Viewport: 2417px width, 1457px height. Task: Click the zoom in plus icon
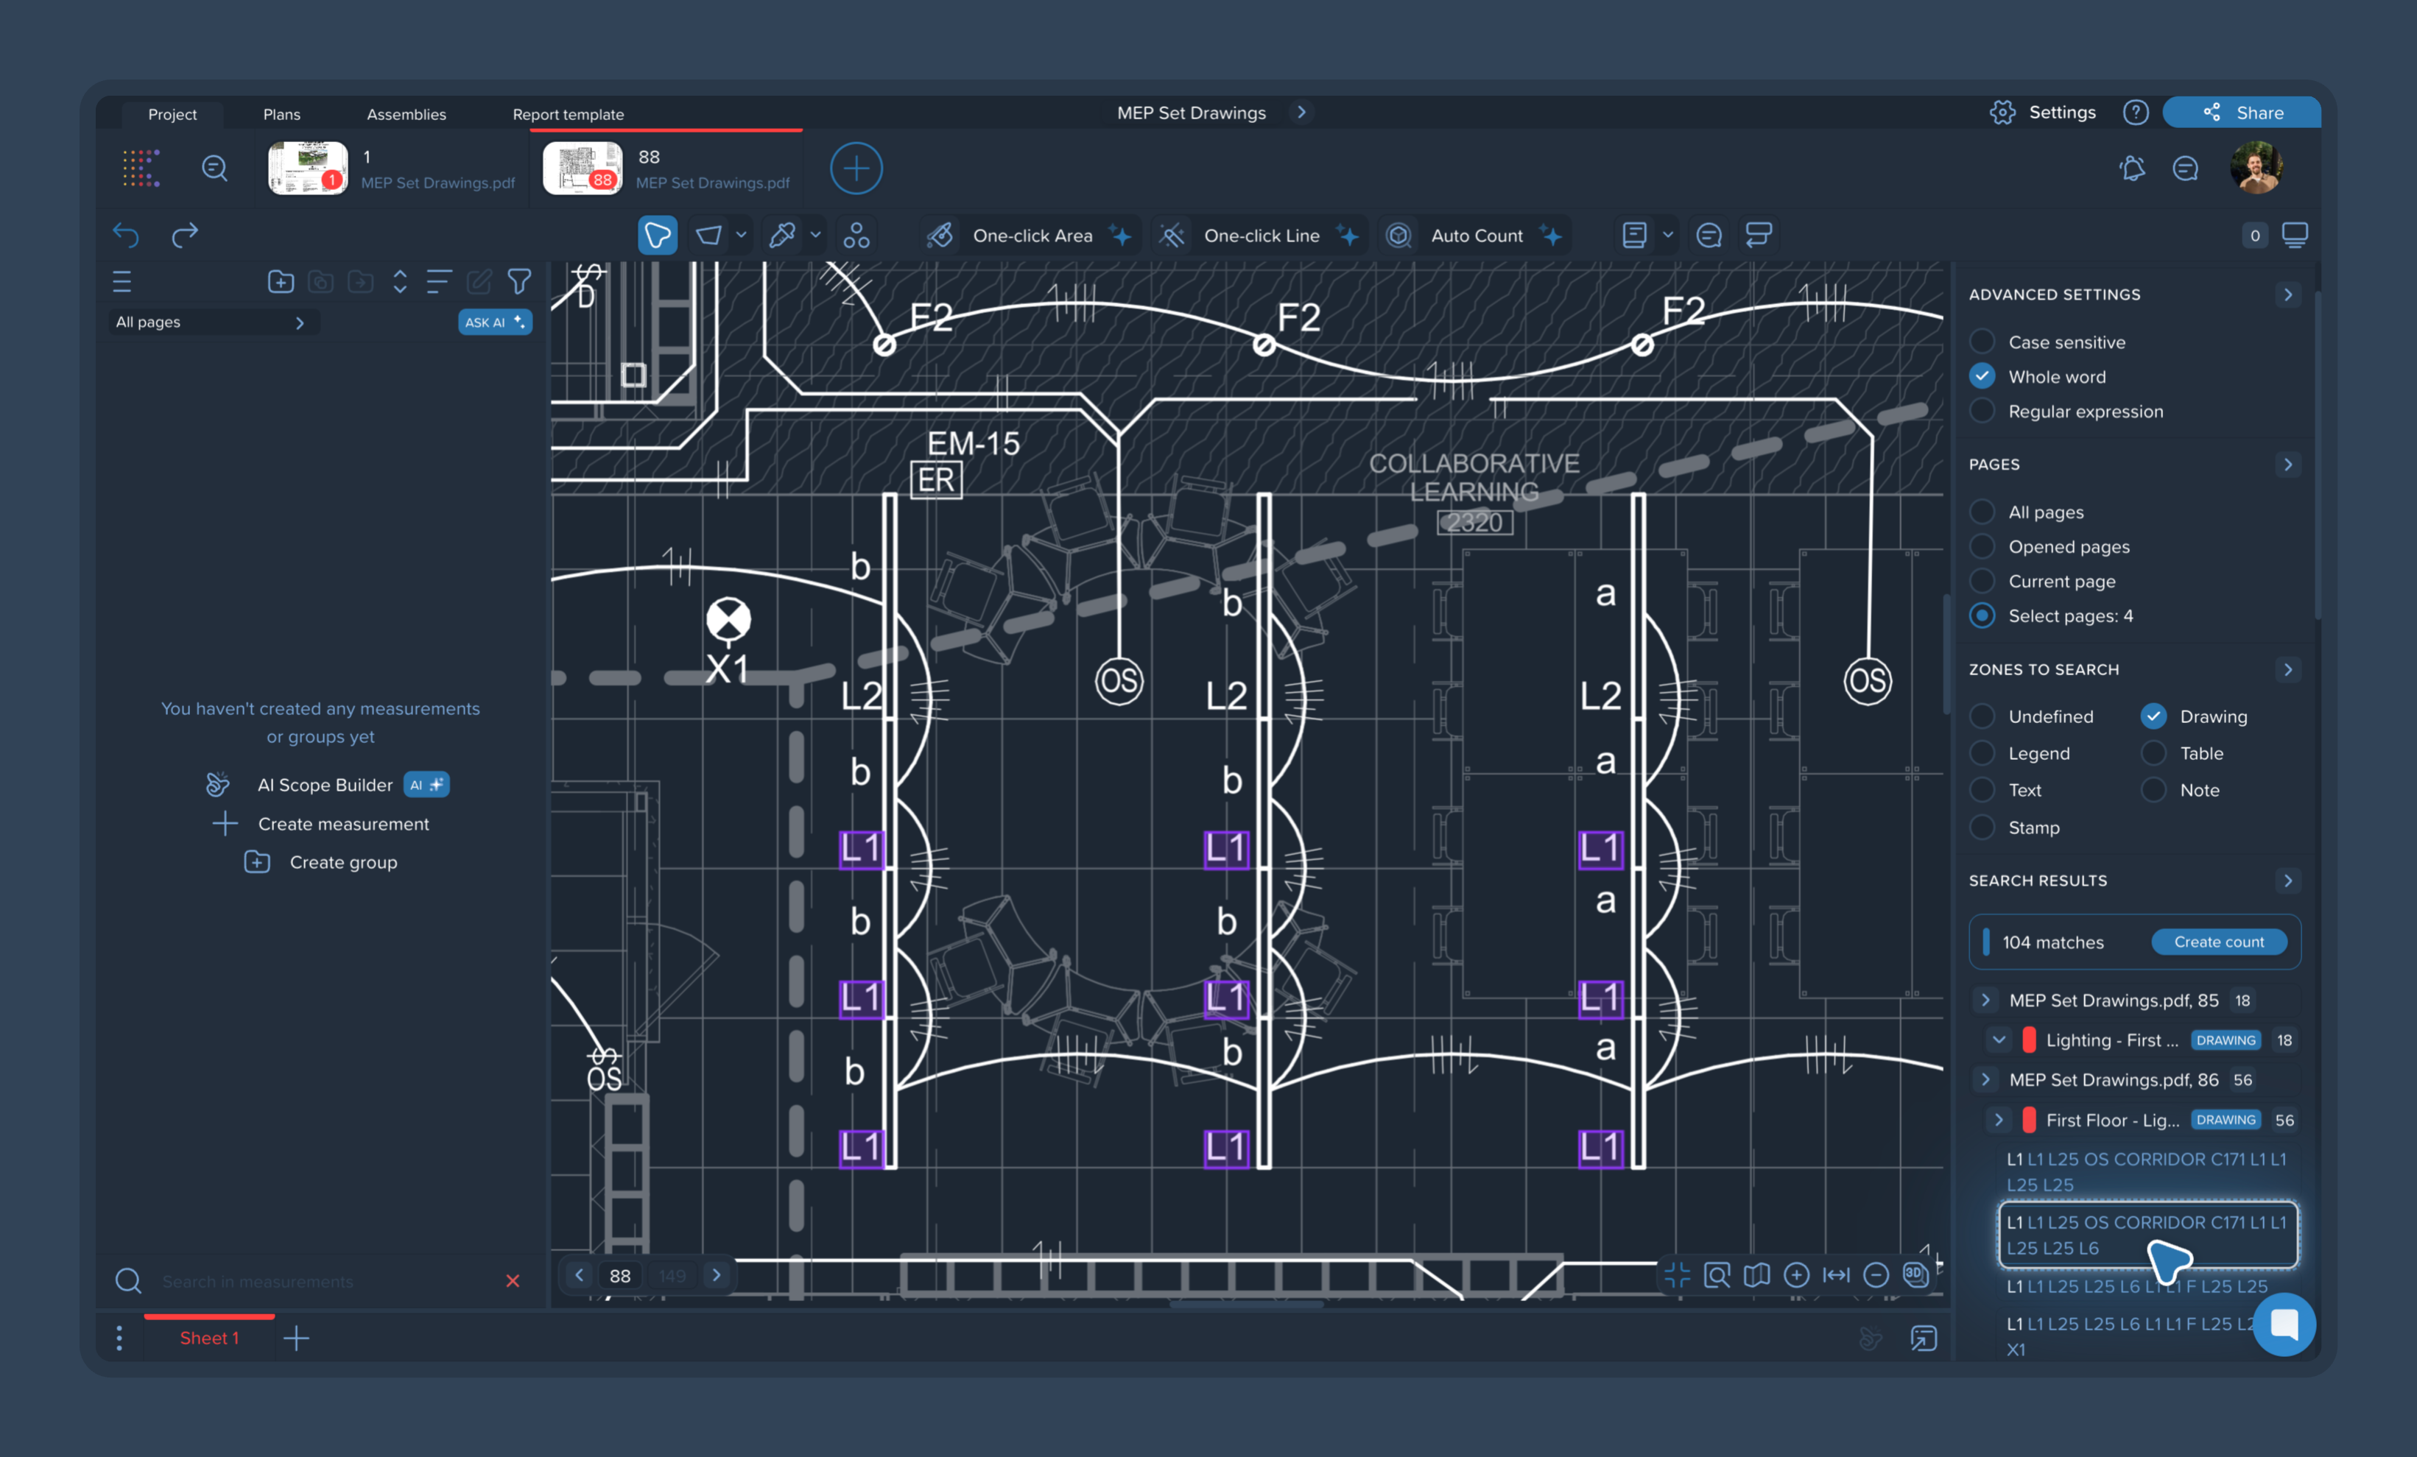[1796, 1274]
